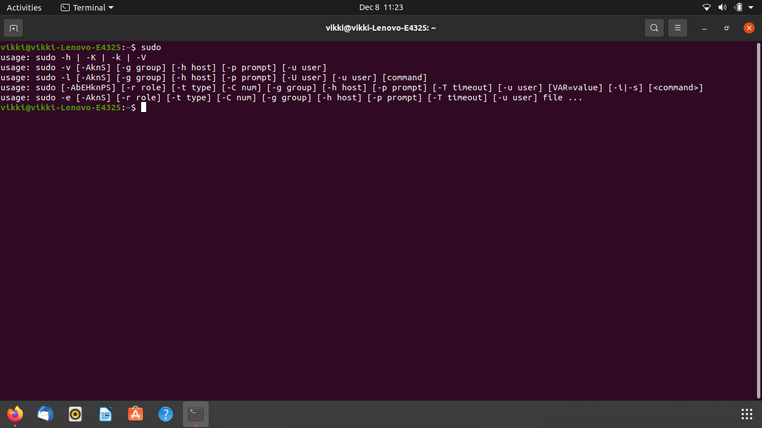
Task: Click '[-AbEHknPS]' option text
Action: point(88,87)
